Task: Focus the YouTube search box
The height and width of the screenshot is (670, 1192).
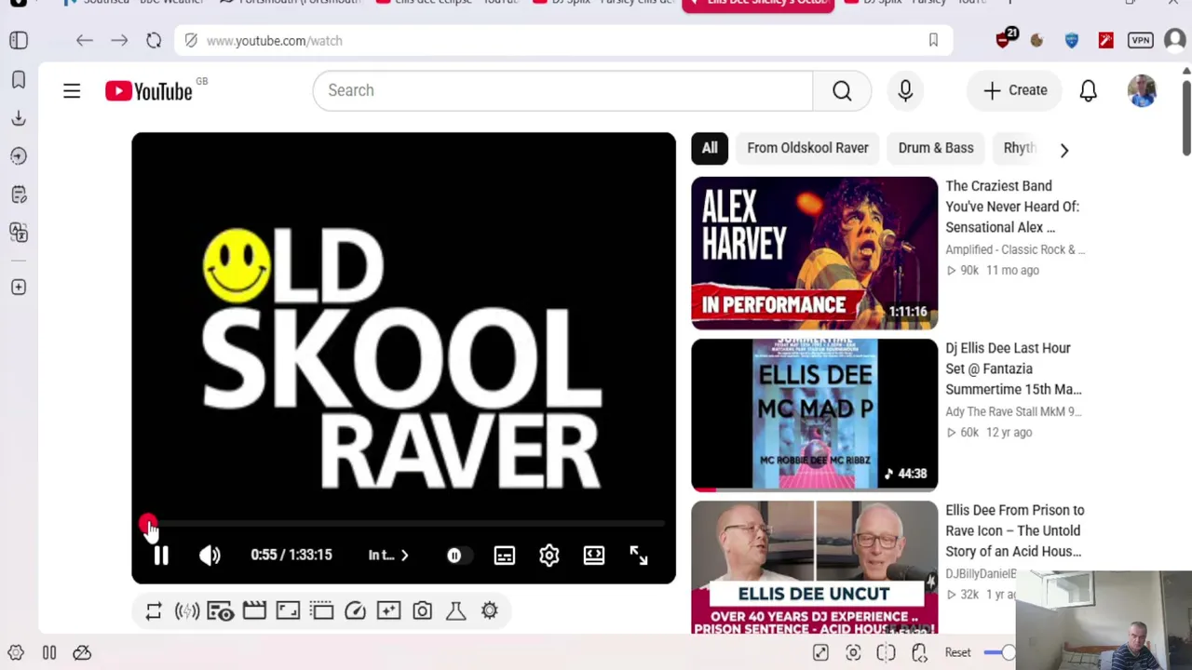Action: 562,90
